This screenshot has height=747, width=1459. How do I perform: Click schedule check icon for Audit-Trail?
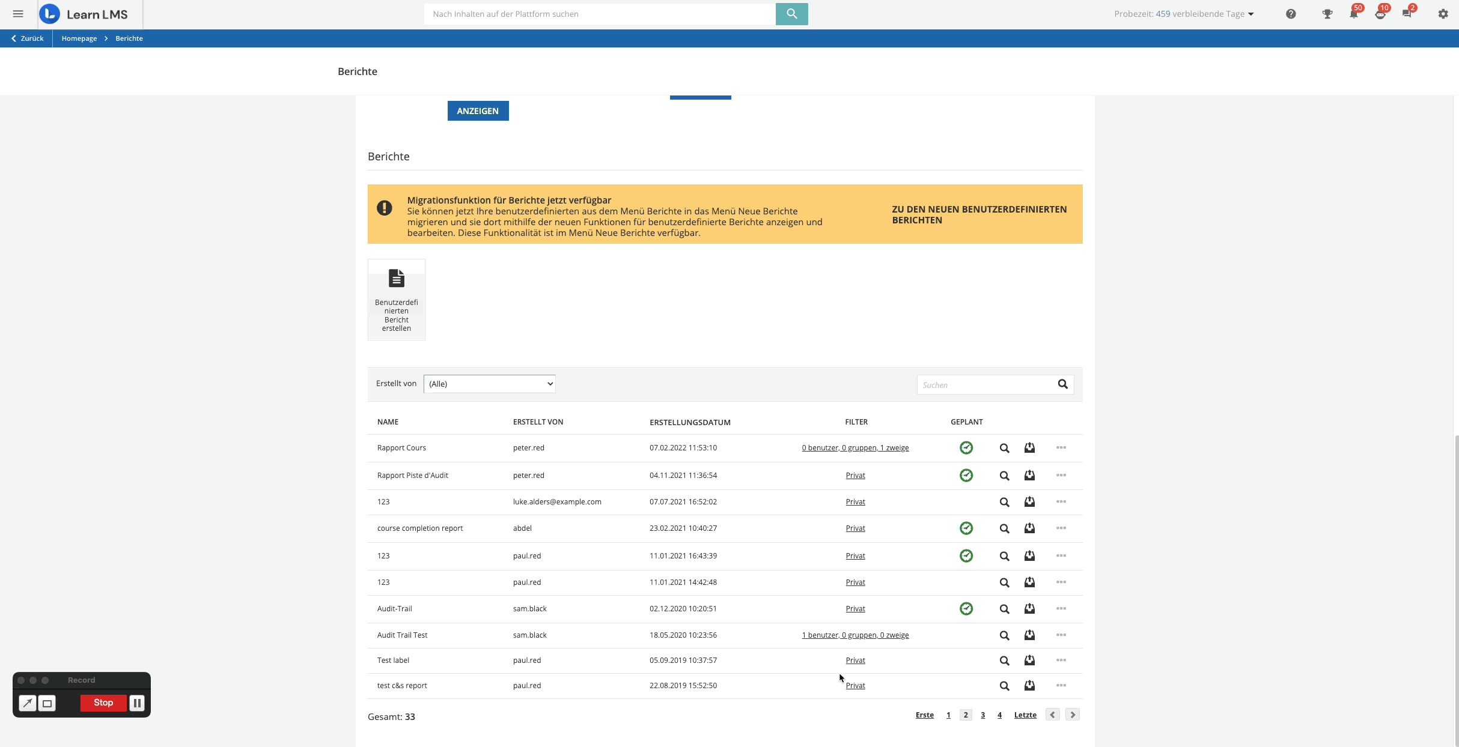pos(966,609)
